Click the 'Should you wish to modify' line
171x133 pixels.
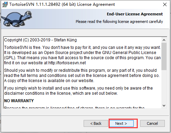pos(81,70)
